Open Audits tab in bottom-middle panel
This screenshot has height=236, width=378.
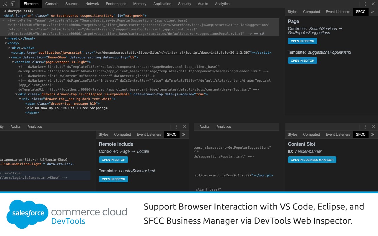pyautogui.click(x=204, y=127)
